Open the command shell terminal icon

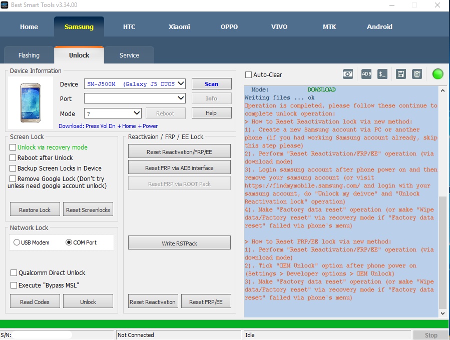tap(382, 74)
